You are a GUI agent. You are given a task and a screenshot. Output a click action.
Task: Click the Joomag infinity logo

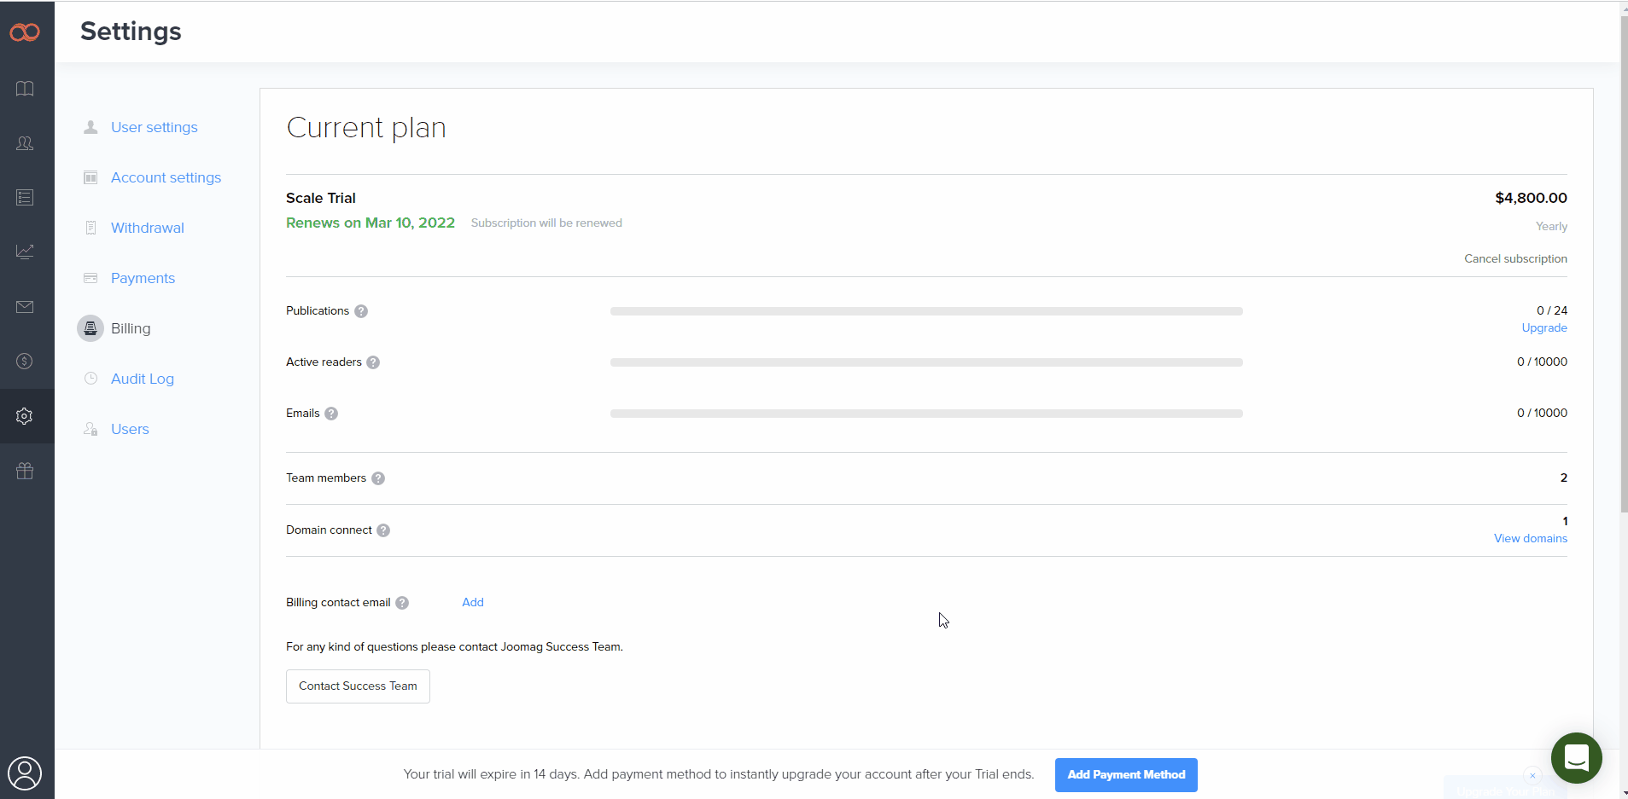pyautogui.click(x=25, y=32)
